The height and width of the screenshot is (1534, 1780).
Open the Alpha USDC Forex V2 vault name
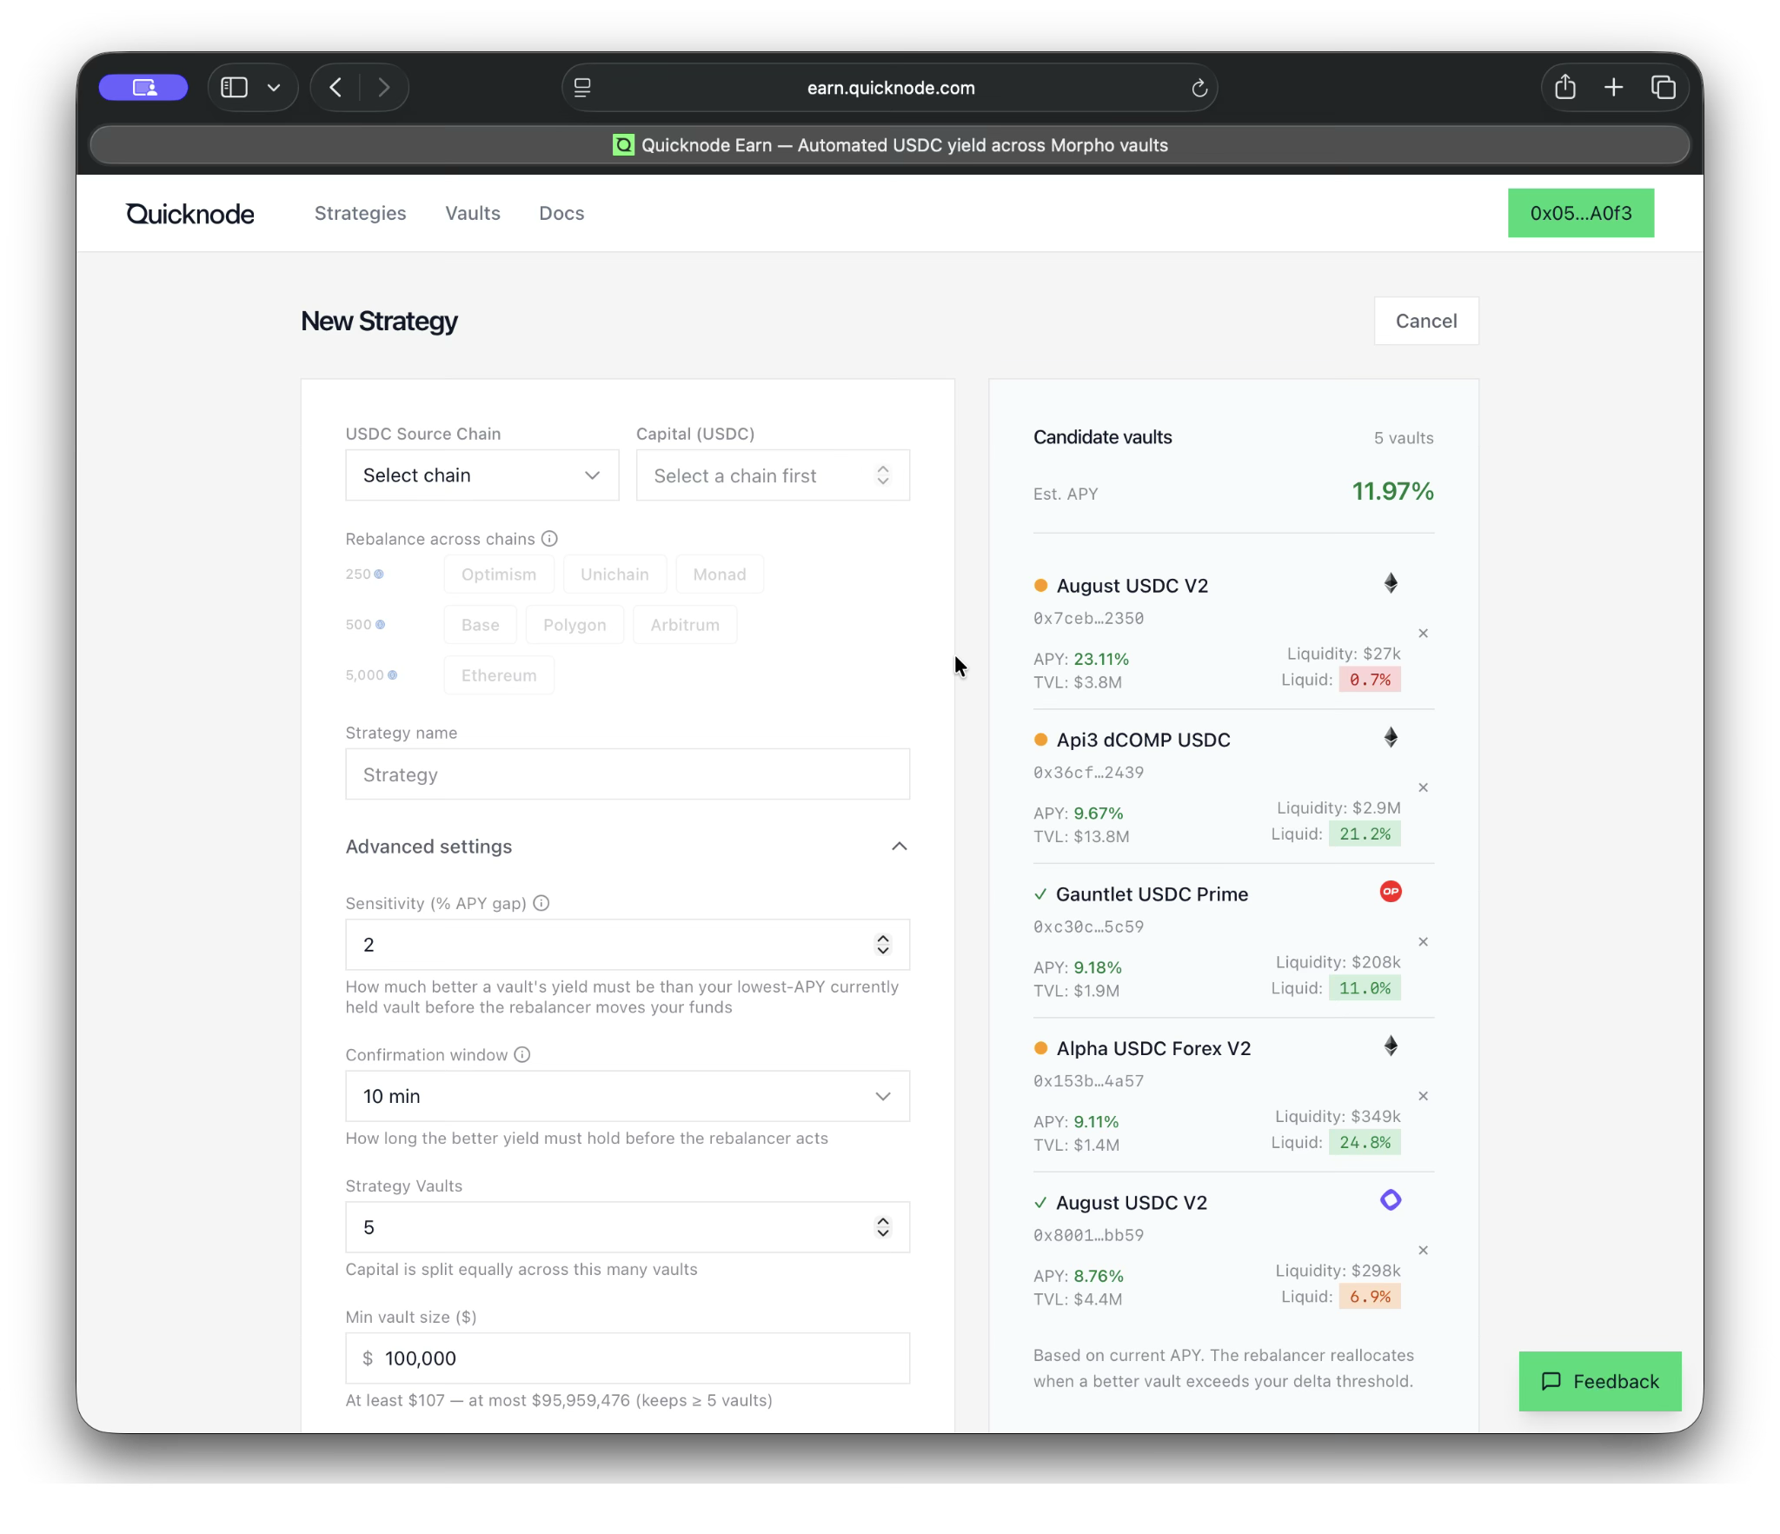point(1153,1048)
